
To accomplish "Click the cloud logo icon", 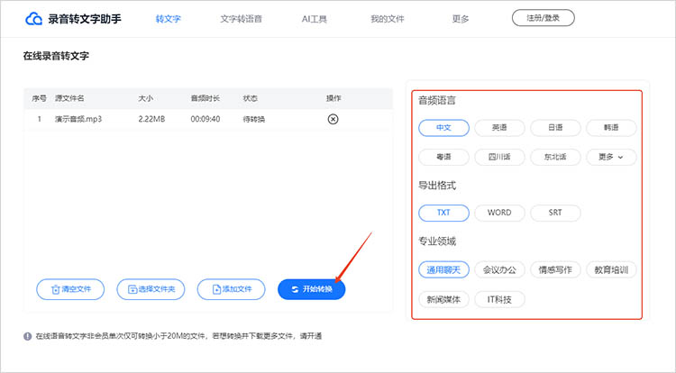I will [x=33, y=19].
